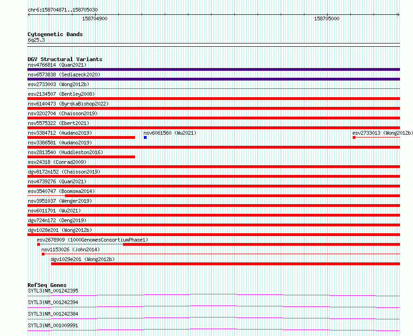
Task: Click the blue nsv6061560 variant marker
Action: click(x=145, y=137)
